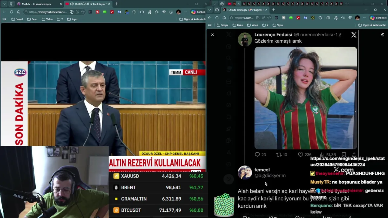Open the Sosyal bookmarks folder, YouTube window
The width and height of the screenshot is (388, 218).
click(x=17, y=19)
